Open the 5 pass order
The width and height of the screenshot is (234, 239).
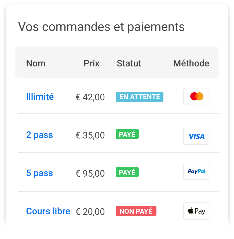click(39, 173)
